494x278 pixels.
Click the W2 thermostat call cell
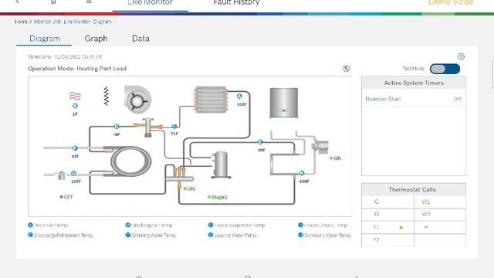pyautogui.click(x=440, y=215)
